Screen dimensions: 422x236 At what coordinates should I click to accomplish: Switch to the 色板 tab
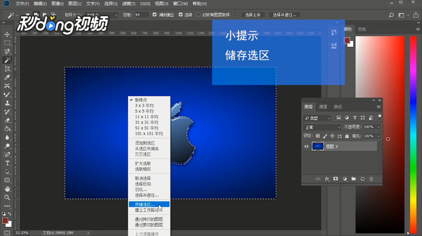coord(362,29)
